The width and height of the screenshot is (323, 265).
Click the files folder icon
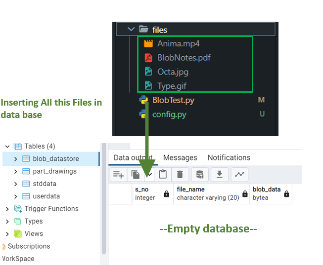pos(143,29)
